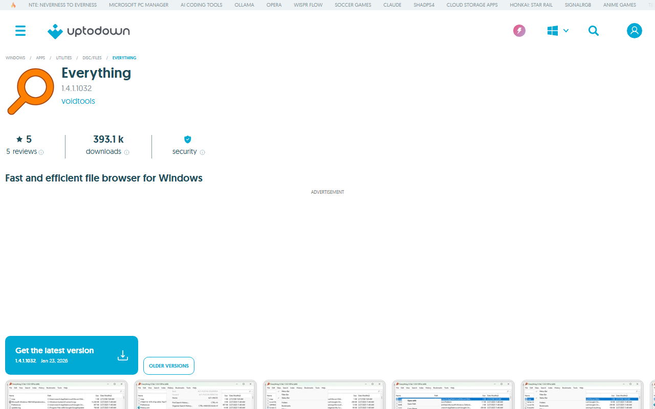The image size is (655, 409).
Task: Open Cloud Storage Apps trending link
Action: (x=472, y=5)
